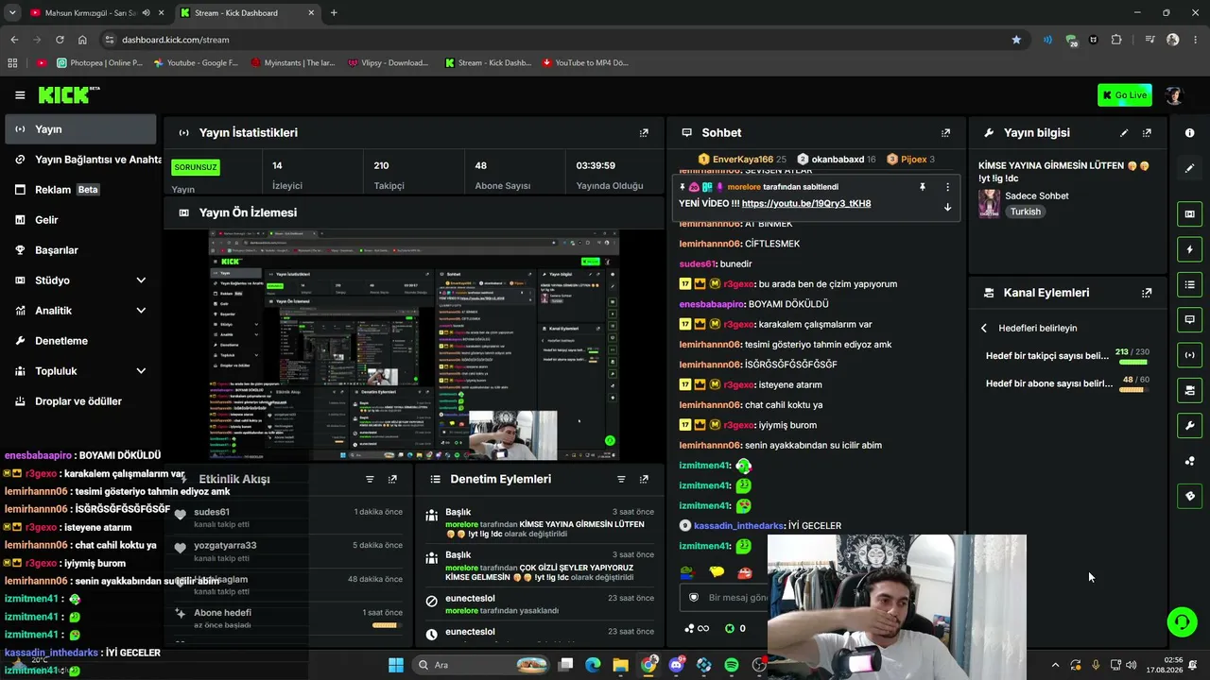Toggle the channel actions widget icon
Screen dimensions: 1210x680
coord(1190,390)
